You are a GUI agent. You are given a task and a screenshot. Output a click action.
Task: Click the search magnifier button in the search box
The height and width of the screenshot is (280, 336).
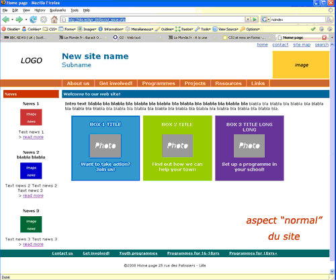(329, 19)
